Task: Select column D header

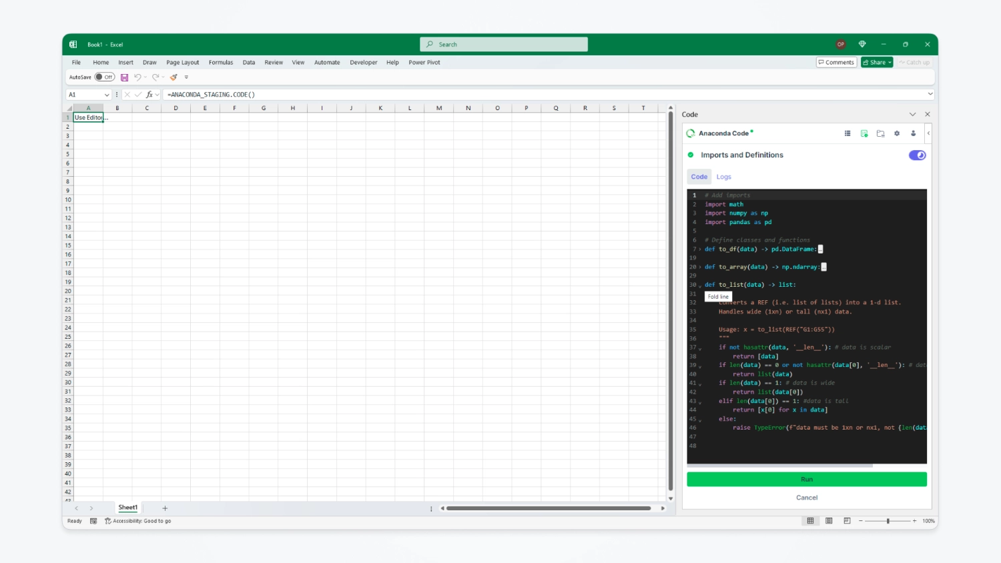Action: (176, 108)
